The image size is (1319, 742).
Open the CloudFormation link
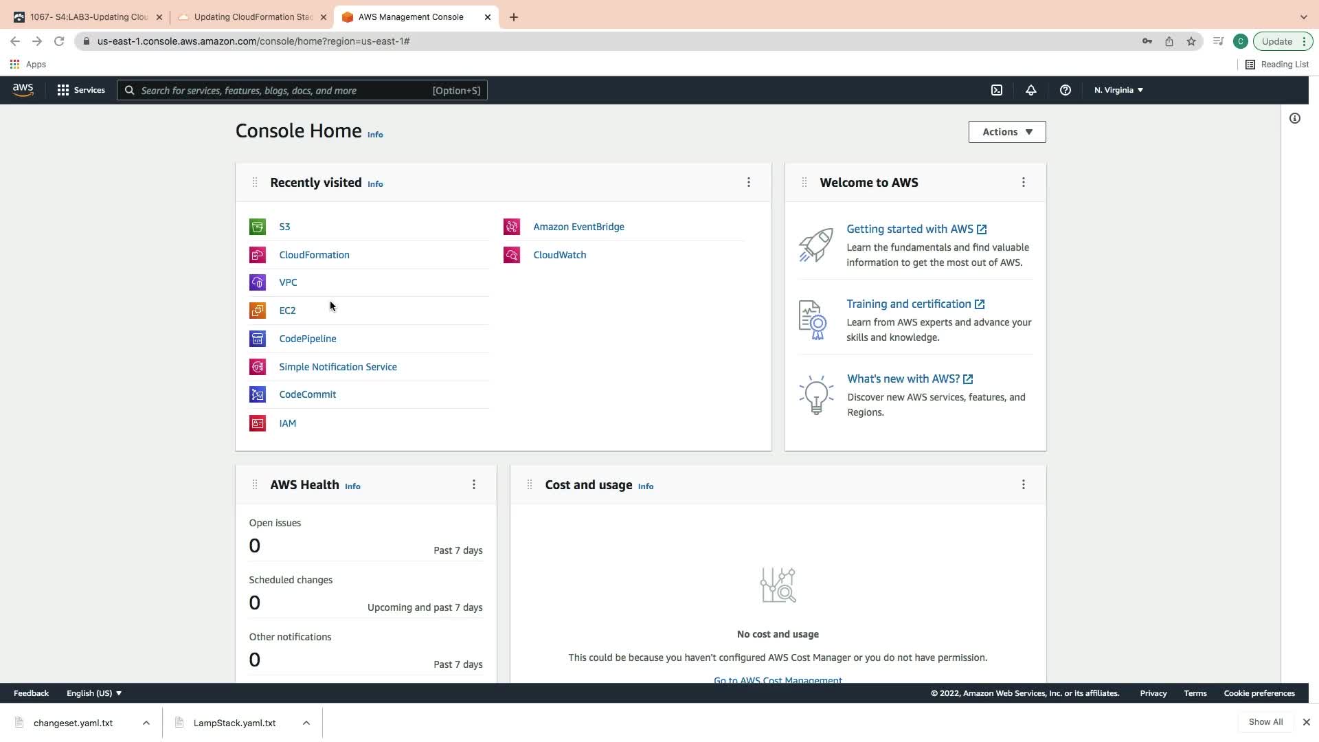pyautogui.click(x=314, y=255)
